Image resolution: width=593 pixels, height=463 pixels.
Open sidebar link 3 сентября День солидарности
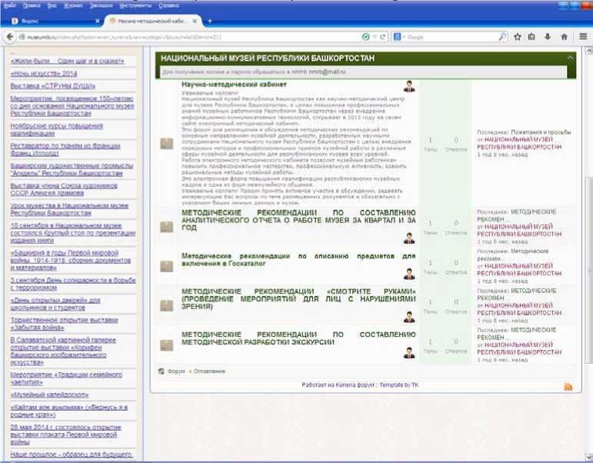click(73, 284)
